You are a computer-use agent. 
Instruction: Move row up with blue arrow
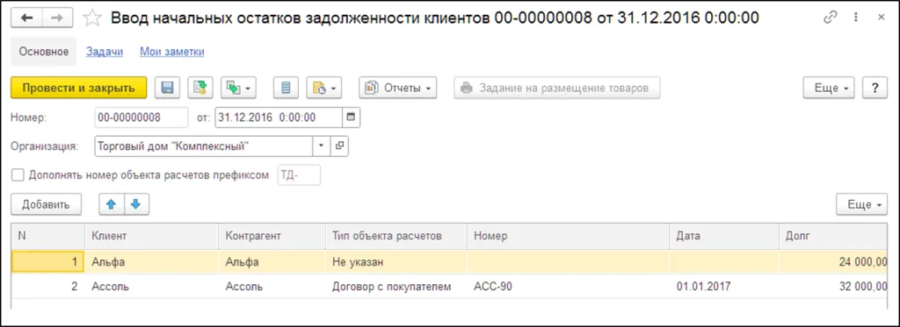point(112,204)
